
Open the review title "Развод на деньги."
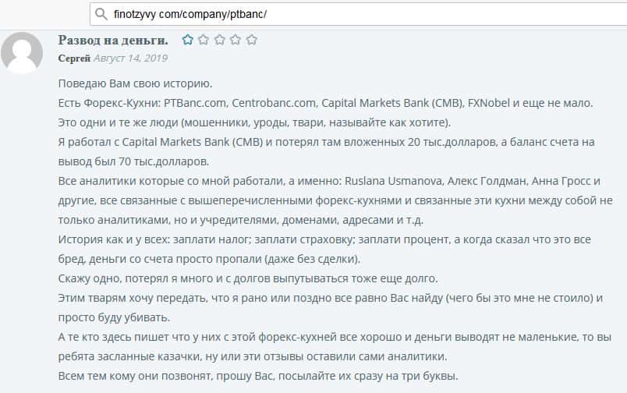point(113,40)
